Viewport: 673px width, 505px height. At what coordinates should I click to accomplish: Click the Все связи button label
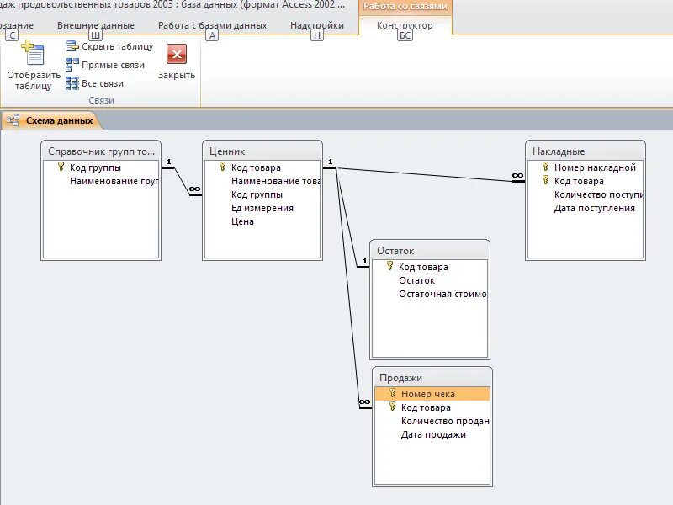pyautogui.click(x=103, y=83)
